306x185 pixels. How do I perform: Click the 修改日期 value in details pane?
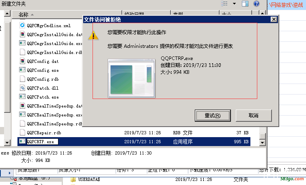[x=54, y=153]
